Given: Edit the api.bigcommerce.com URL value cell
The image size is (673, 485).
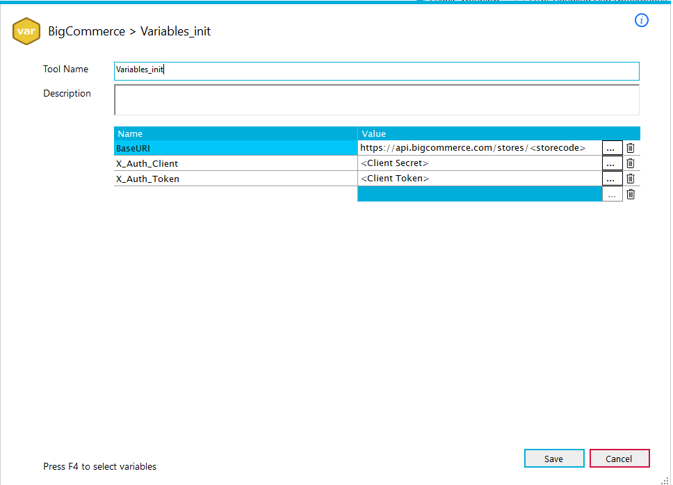Looking at the screenshot, I should click(480, 148).
